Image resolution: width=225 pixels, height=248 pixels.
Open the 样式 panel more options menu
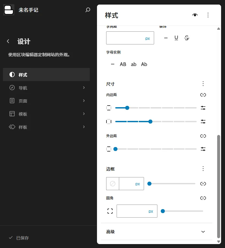208,15
